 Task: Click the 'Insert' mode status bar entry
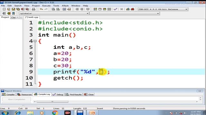tap(100, 109)
